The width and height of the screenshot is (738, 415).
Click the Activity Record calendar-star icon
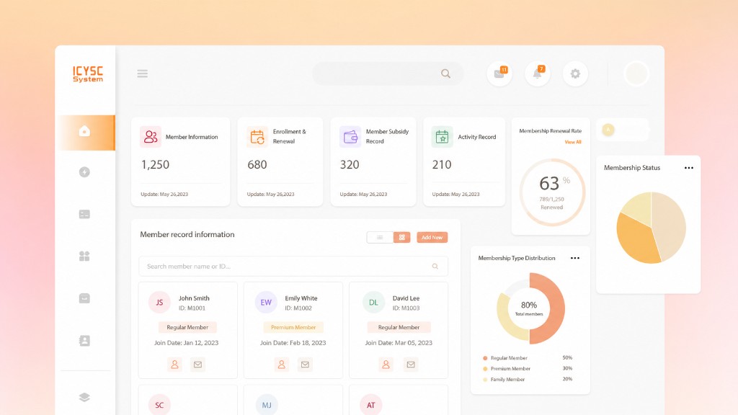[442, 137]
